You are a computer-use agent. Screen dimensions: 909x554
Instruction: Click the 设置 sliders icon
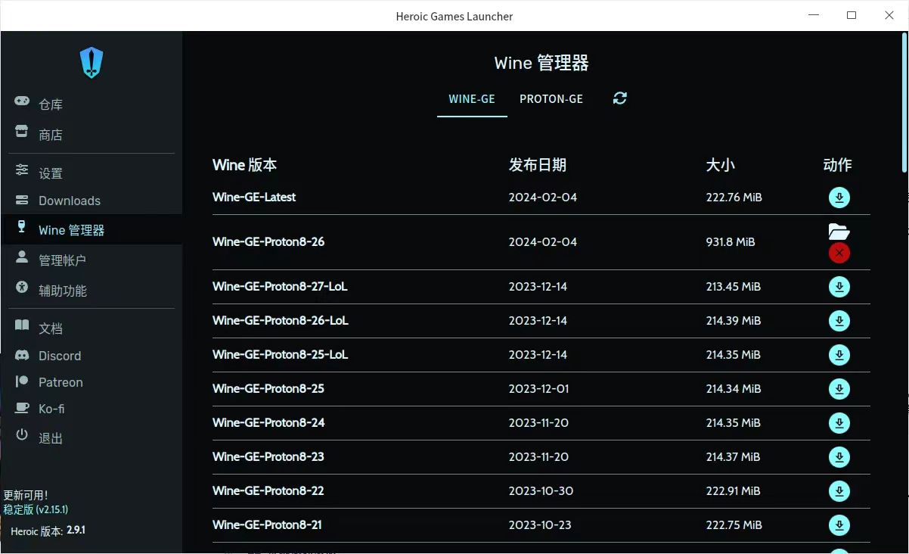tap(22, 170)
